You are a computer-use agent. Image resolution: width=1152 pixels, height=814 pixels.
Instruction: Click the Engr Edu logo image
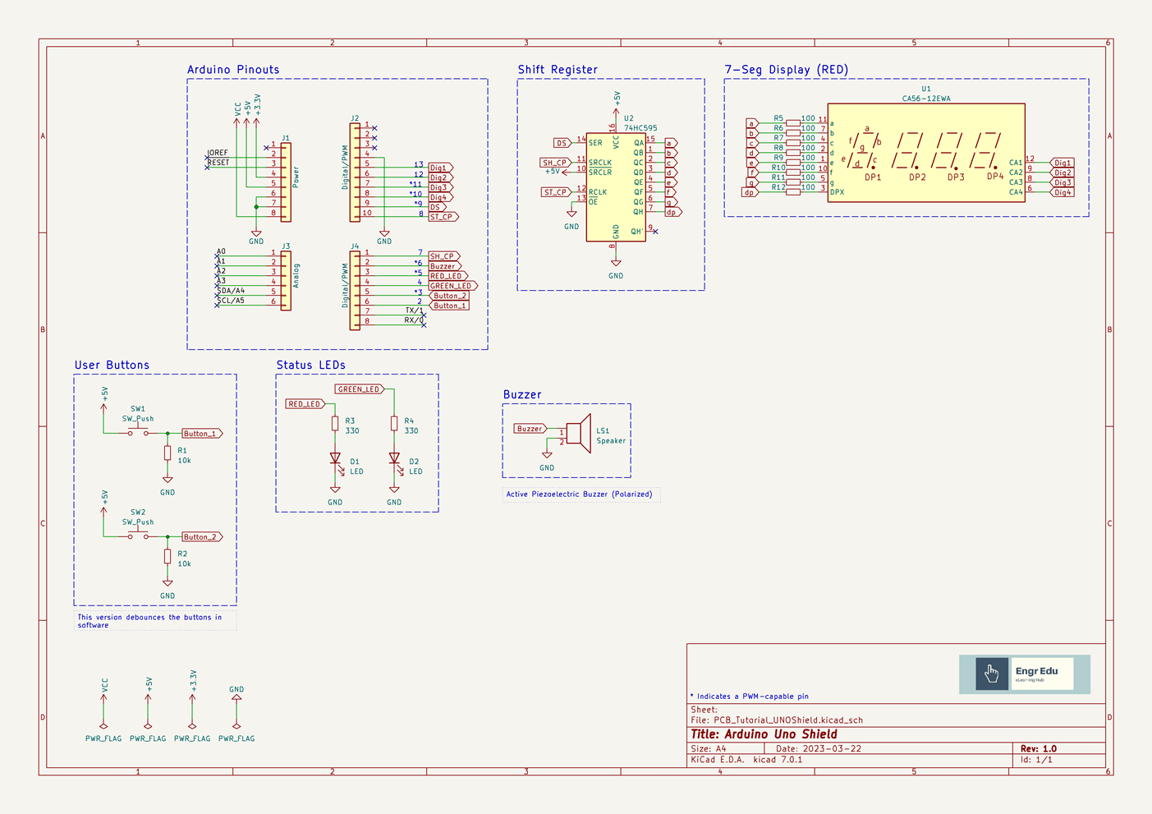point(1024,674)
